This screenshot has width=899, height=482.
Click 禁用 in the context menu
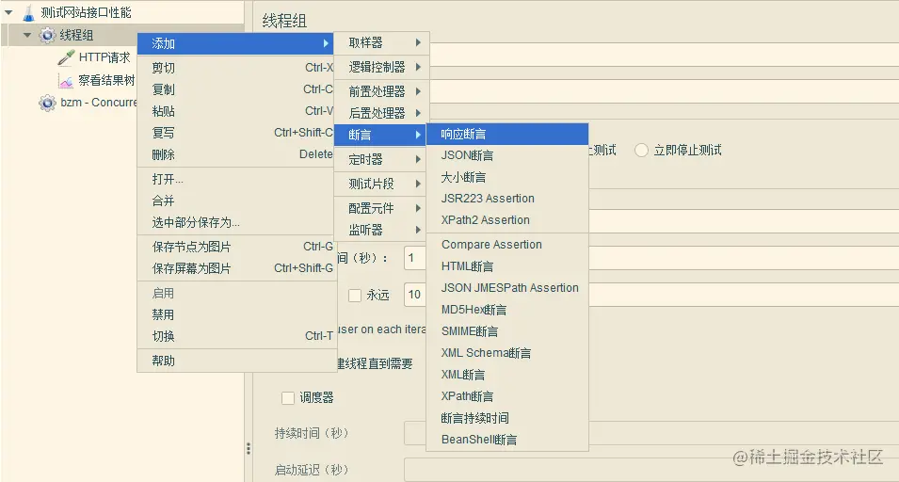click(235, 315)
